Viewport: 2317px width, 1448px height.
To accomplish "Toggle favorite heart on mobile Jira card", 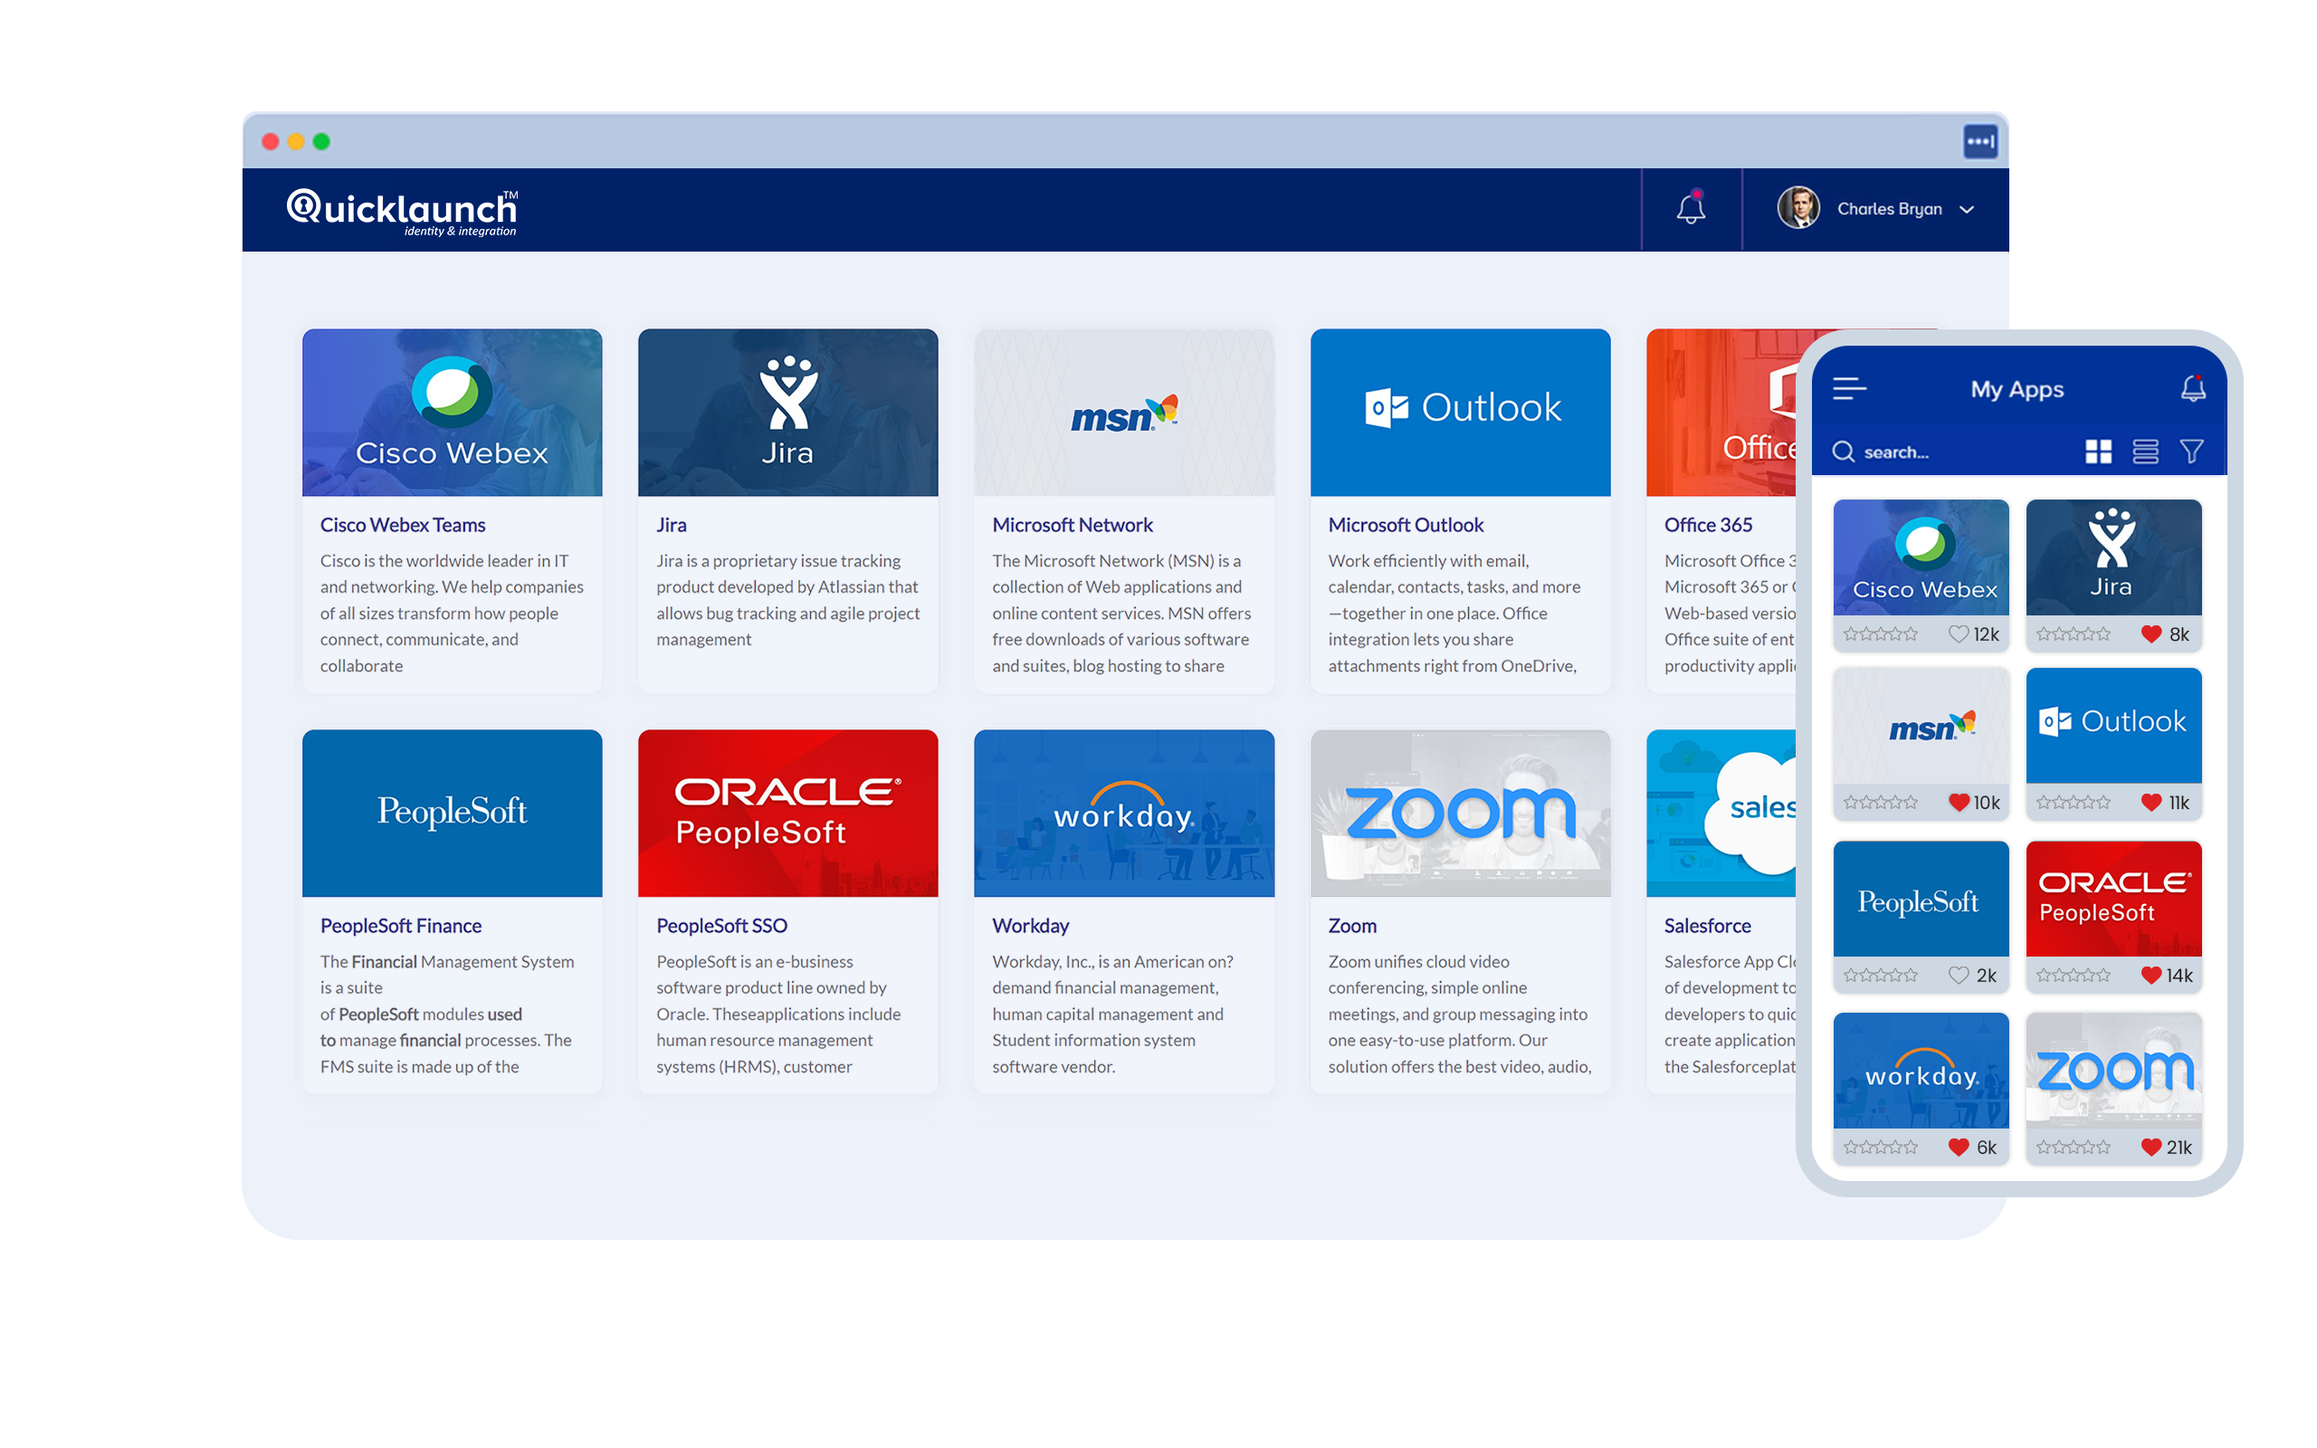I will click(2150, 634).
